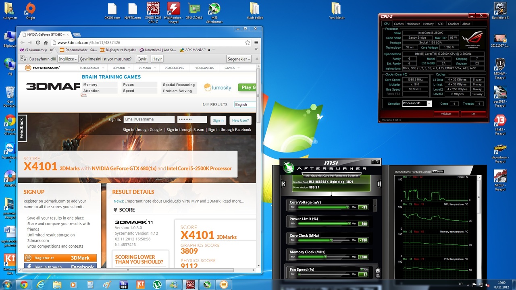Launch the pes2013 desktop shortcut
Viewport: 516px width, 290px height.
click(x=500, y=96)
